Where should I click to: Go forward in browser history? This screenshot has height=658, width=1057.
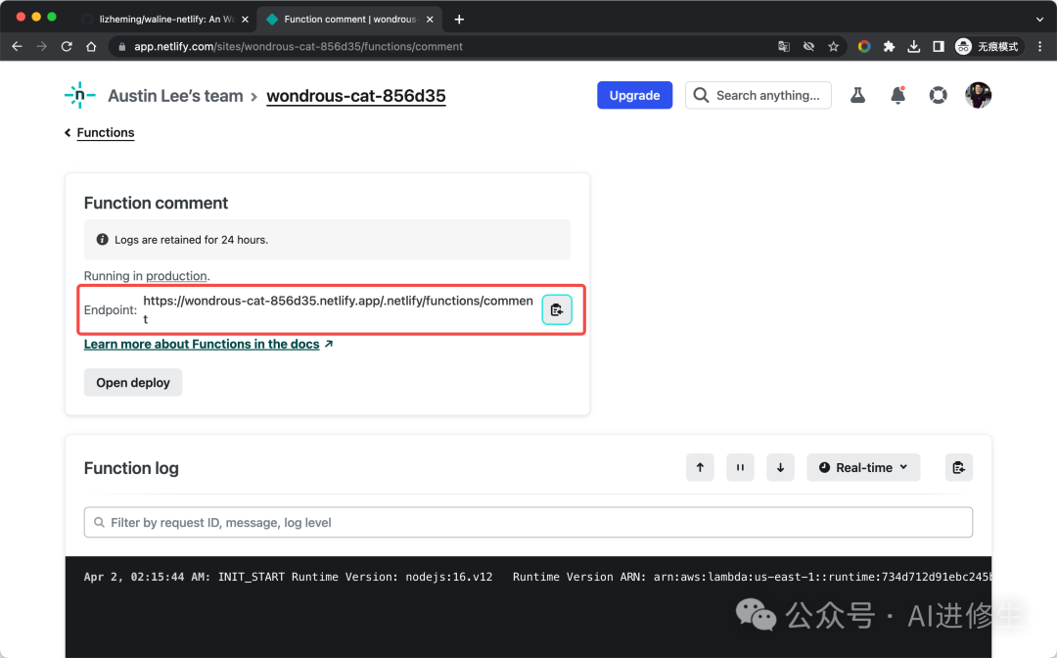coord(42,47)
